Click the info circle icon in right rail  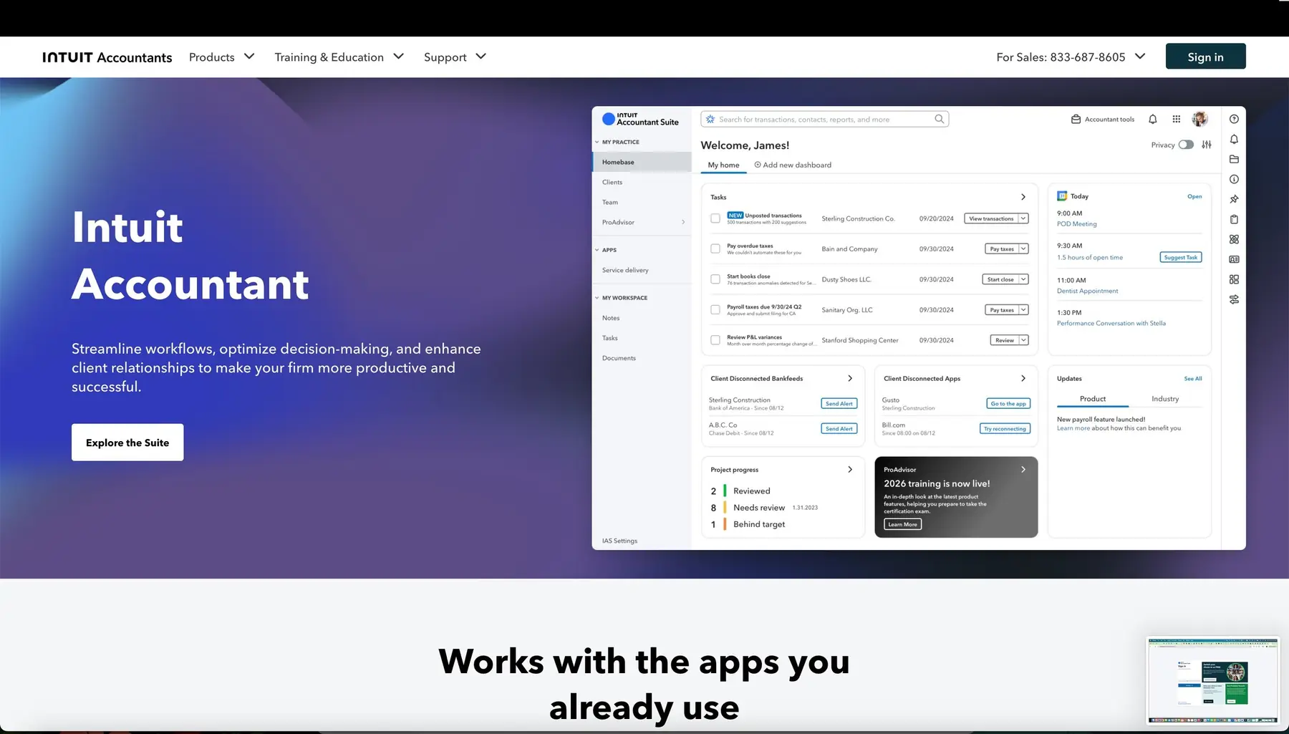1234,180
